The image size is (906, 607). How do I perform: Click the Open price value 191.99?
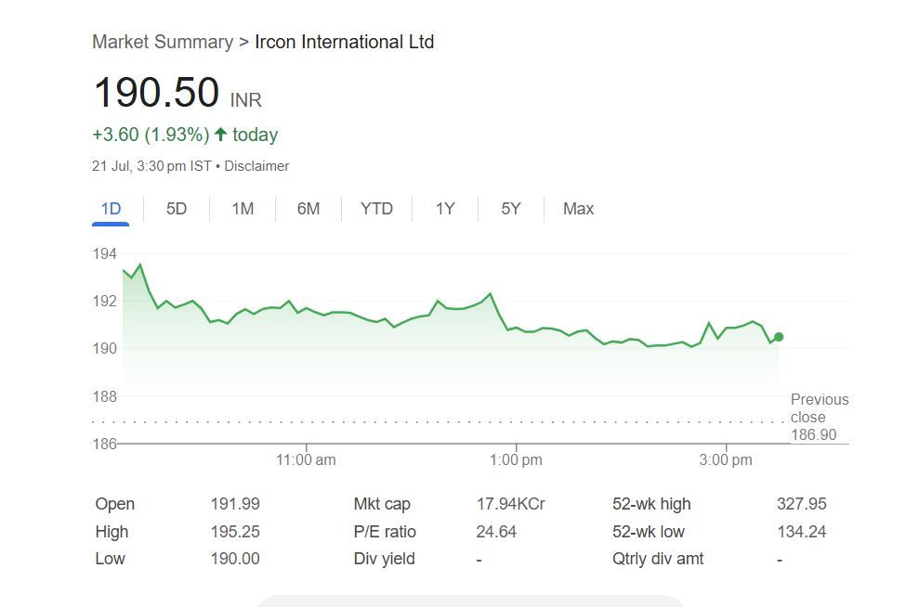[235, 504]
